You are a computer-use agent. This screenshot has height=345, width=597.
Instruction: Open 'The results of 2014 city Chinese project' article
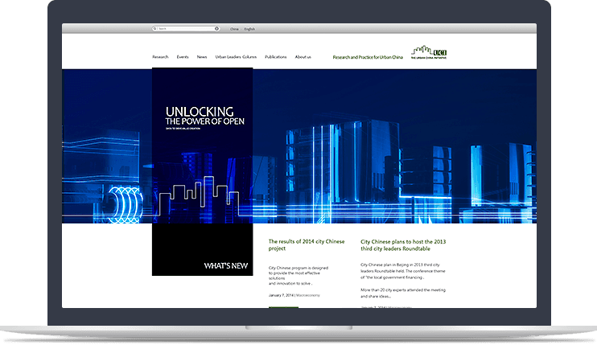point(307,244)
